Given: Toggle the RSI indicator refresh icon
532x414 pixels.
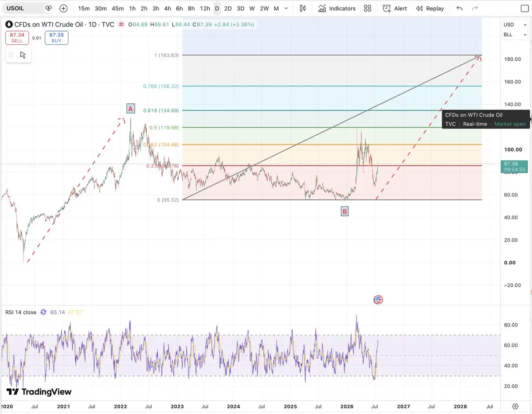Looking at the screenshot, I should [43, 312].
